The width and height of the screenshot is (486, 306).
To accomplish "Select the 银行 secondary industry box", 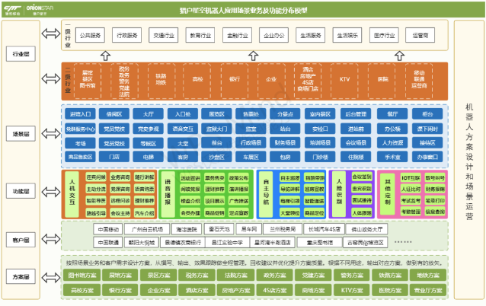I will [235, 81].
